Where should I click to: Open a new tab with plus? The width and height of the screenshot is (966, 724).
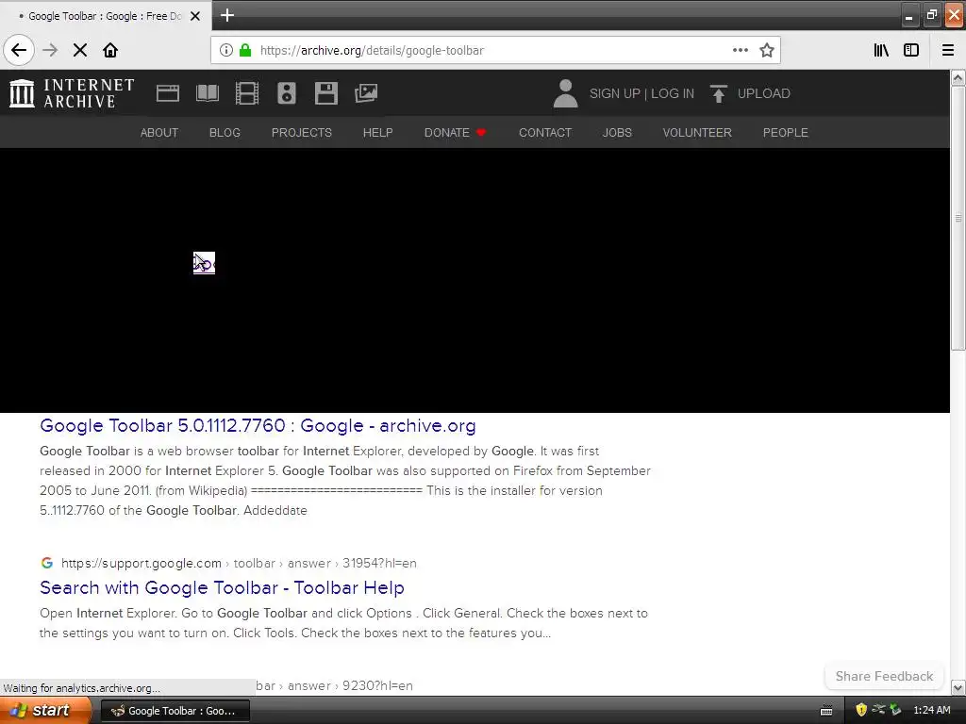click(x=227, y=15)
